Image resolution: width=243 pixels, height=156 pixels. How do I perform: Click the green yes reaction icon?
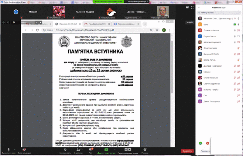tap(200, 143)
